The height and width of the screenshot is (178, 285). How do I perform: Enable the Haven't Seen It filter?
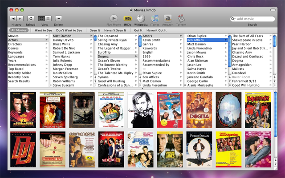[x=115, y=30]
